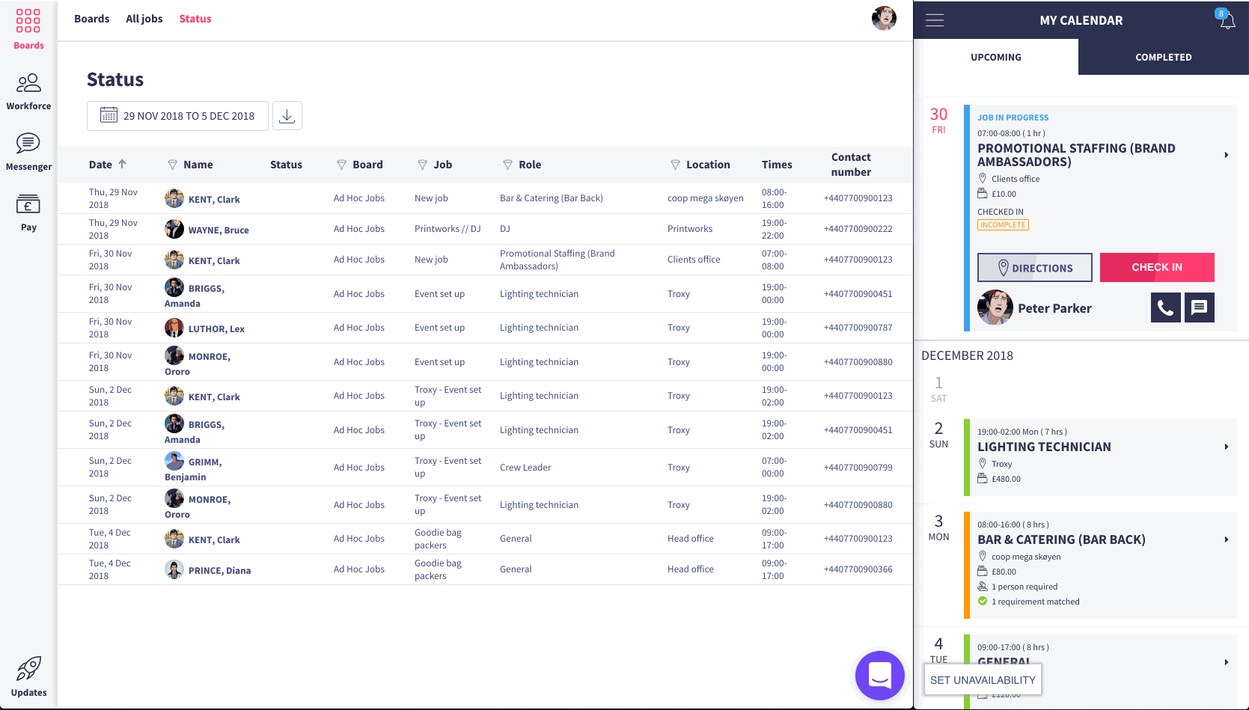
Task: Filter by Name column
Action: pos(173,165)
